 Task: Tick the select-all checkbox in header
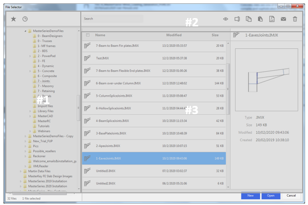88,35
